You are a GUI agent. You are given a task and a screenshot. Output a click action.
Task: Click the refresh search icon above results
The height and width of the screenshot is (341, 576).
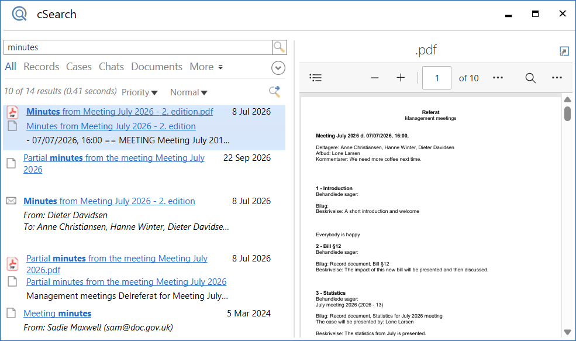(274, 91)
